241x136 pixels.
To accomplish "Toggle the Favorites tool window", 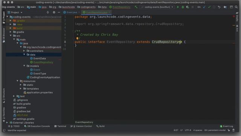I will [x=4, y=114].
